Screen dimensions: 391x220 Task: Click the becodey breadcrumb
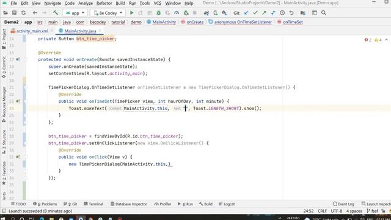point(98,22)
